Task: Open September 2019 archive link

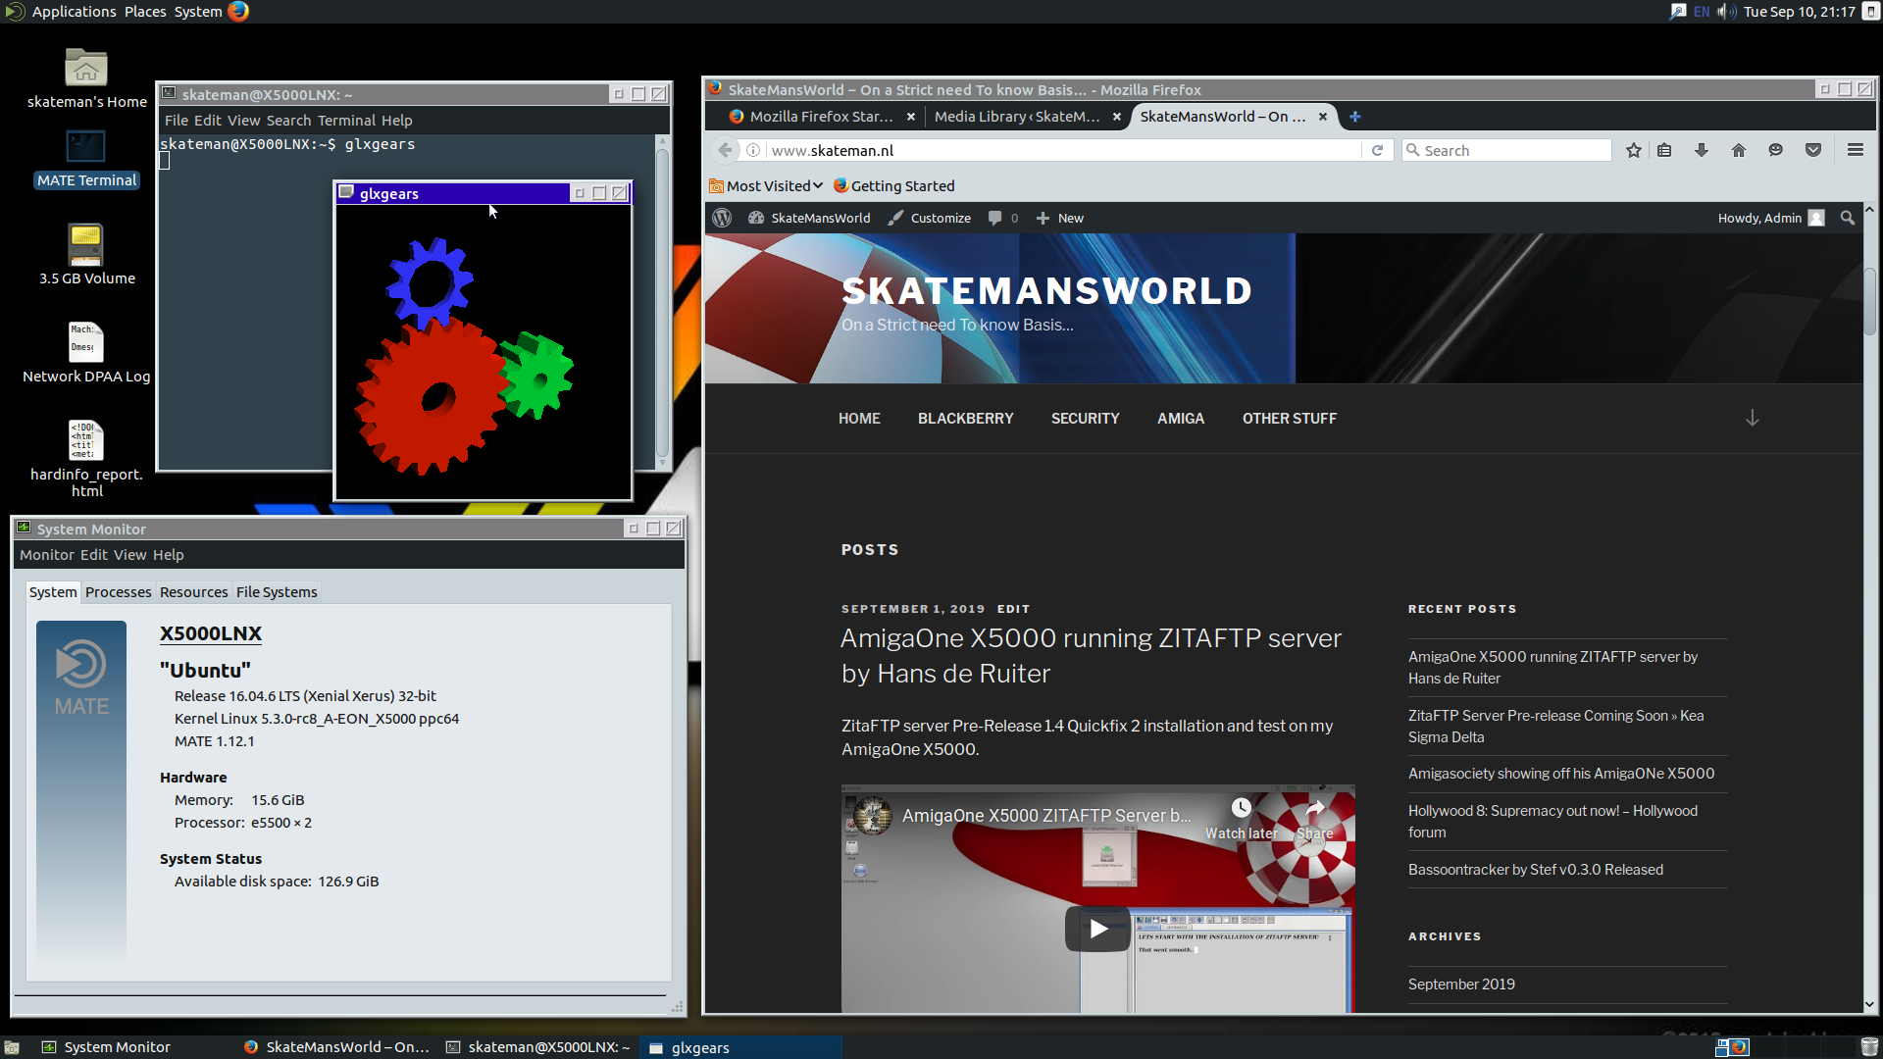Action: 1461,984
